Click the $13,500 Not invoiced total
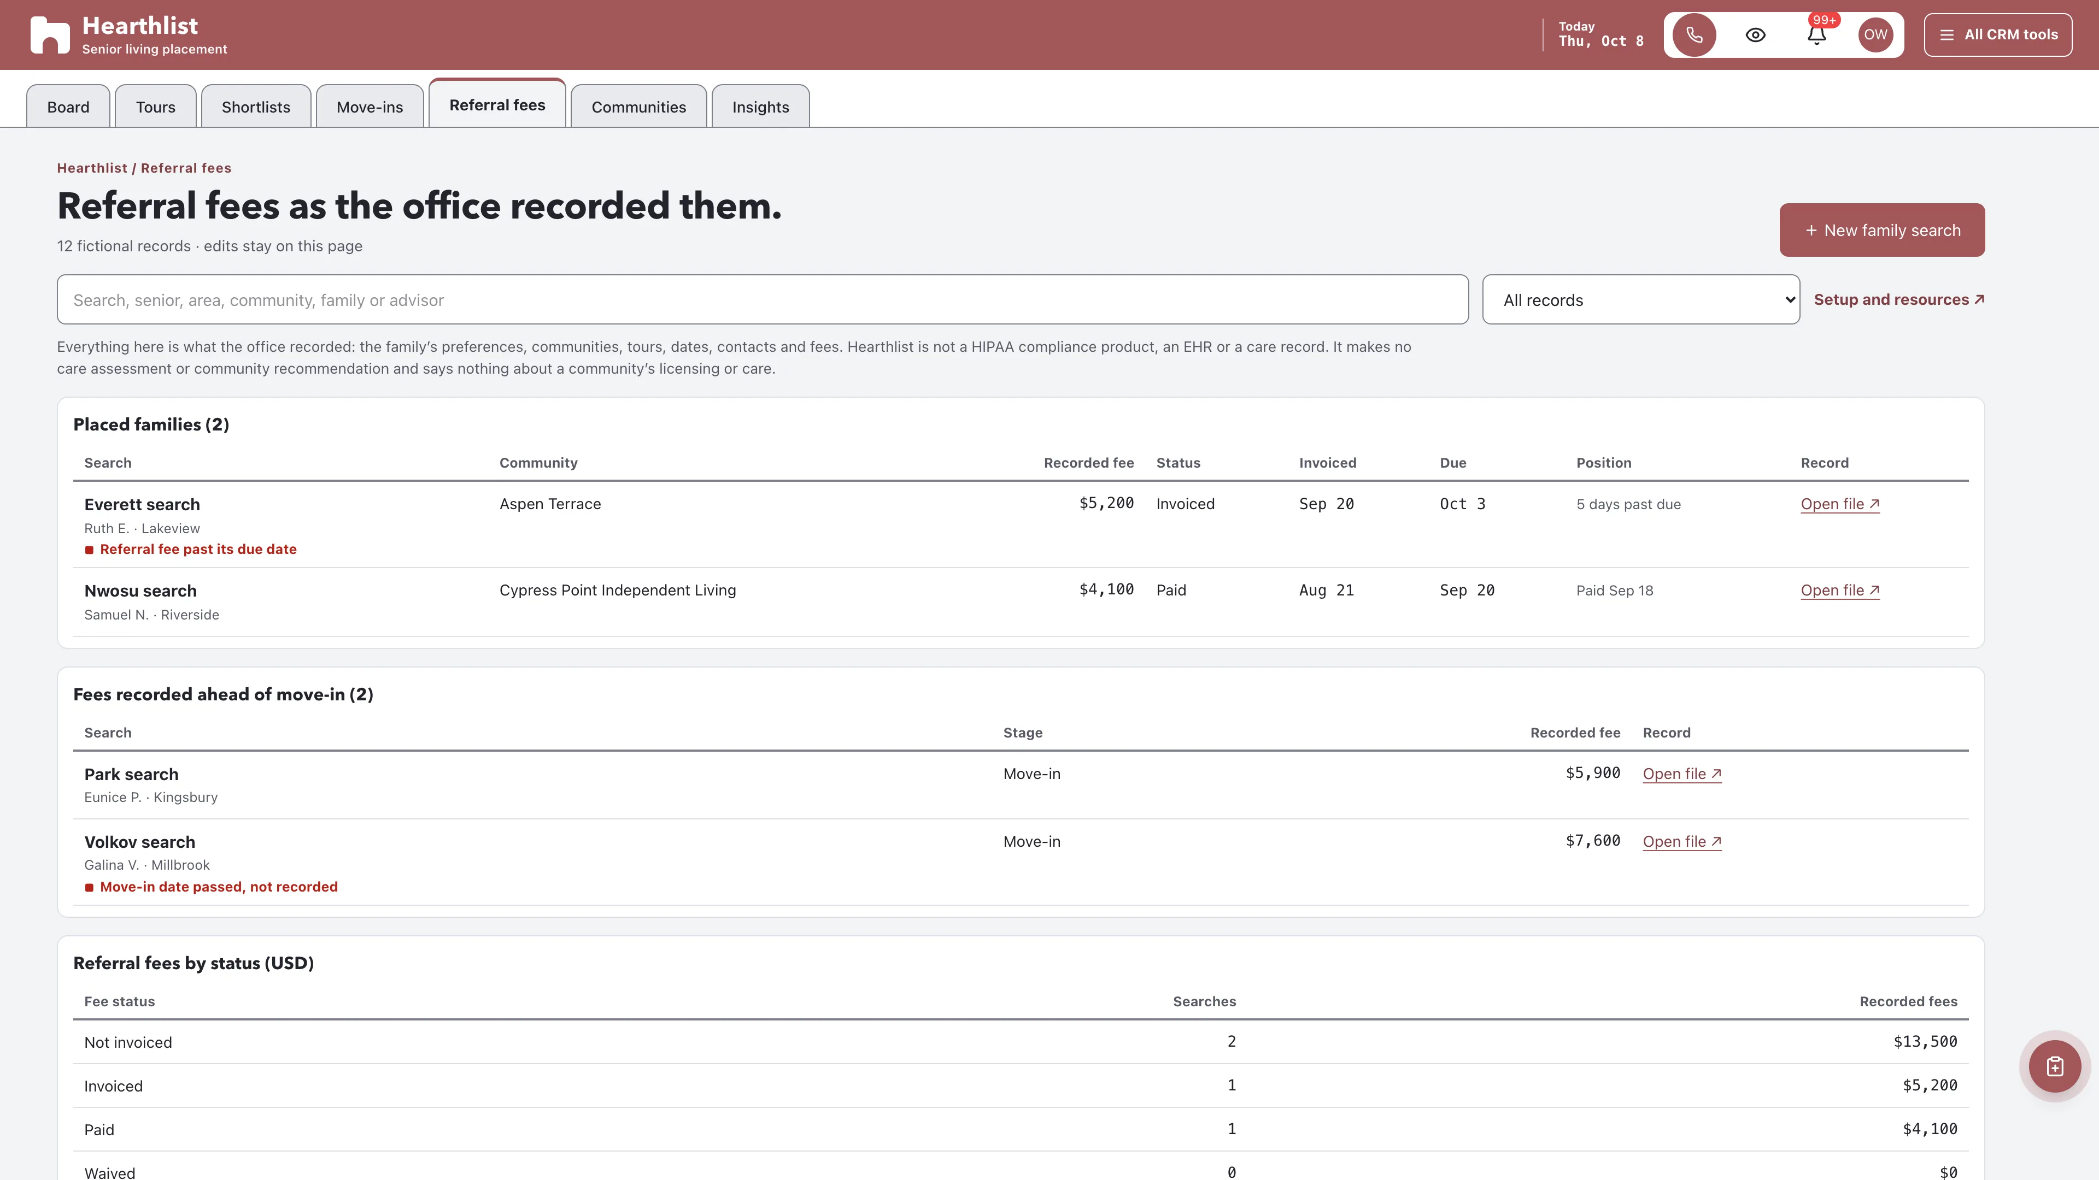The height and width of the screenshot is (1180, 2099). click(x=1925, y=1042)
